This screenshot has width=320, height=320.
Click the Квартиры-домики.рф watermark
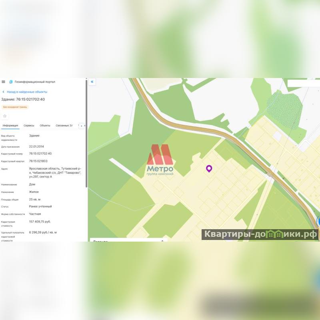260,234
